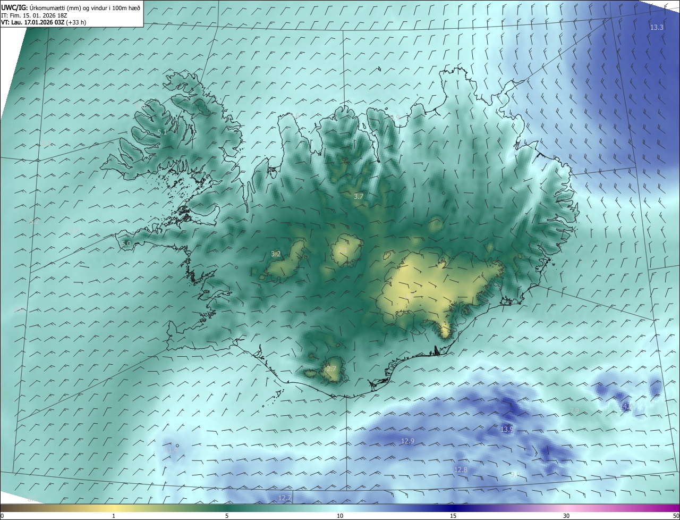Screen dimensions: 680x520
Task: Click the '10' tick label on the colour scale
Action: pos(339,516)
